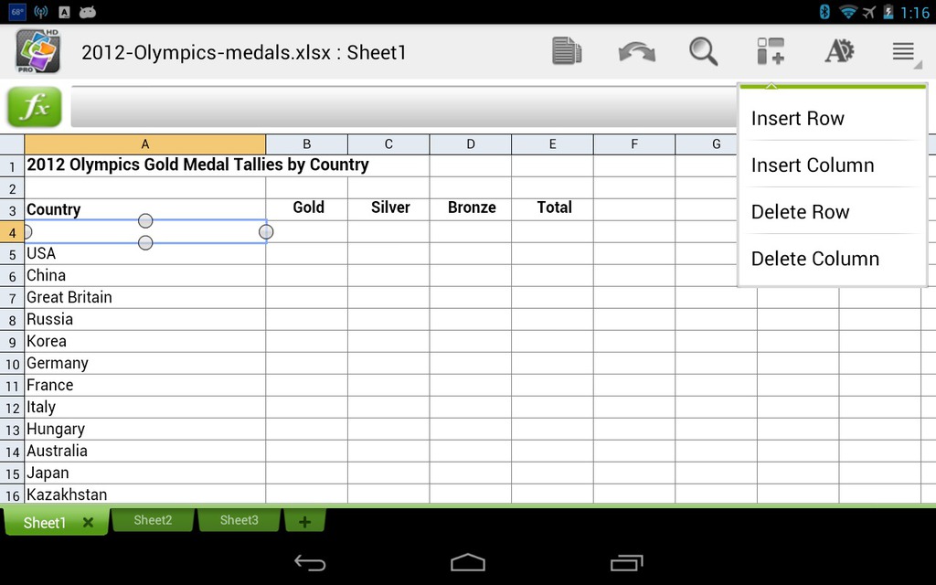Select column E header
The width and height of the screenshot is (936, 585).
[x=552, y=144]
